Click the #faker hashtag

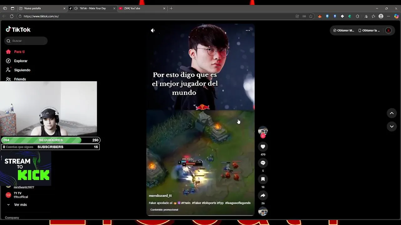[x=196, y=203]
